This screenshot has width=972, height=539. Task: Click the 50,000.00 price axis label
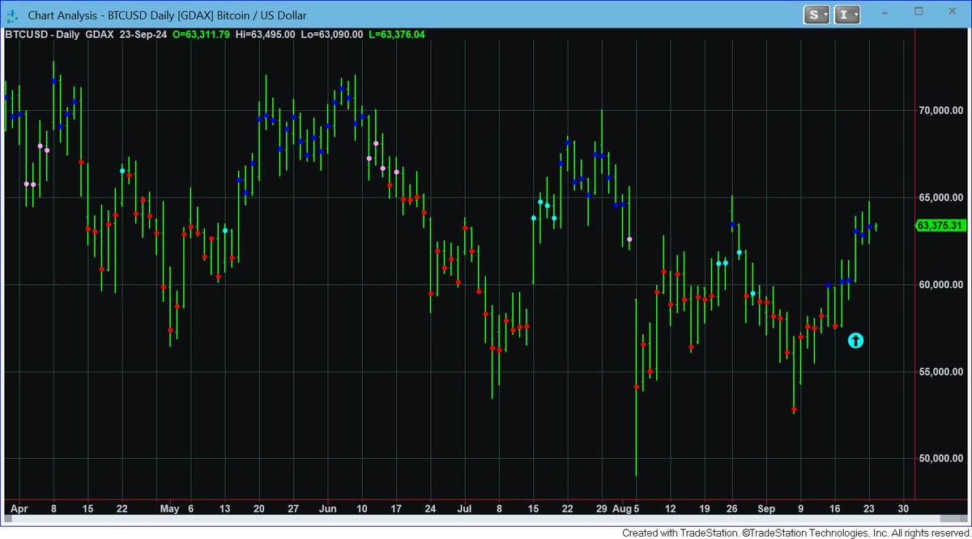tap(940, 459)
